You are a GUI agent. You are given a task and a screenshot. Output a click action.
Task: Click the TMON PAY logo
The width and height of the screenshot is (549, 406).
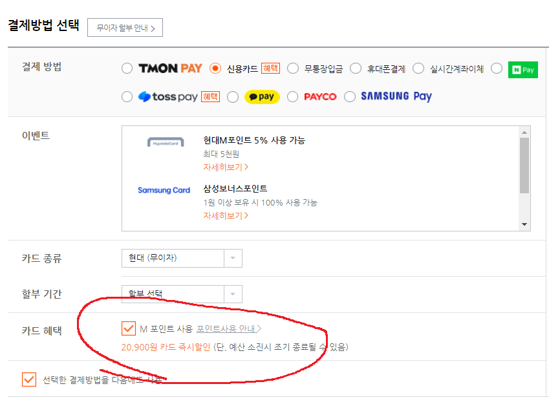170,69
